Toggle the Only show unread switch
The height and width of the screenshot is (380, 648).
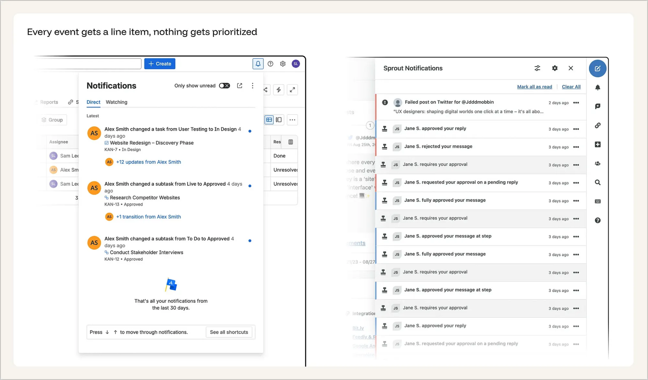pyautogui.click(x=224, y=86)
